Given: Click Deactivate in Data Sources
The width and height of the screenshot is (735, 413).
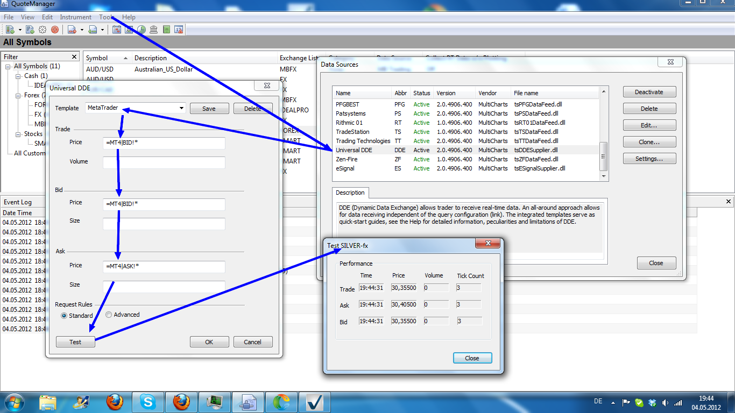Looking at the screenshot, I should 649,92.
